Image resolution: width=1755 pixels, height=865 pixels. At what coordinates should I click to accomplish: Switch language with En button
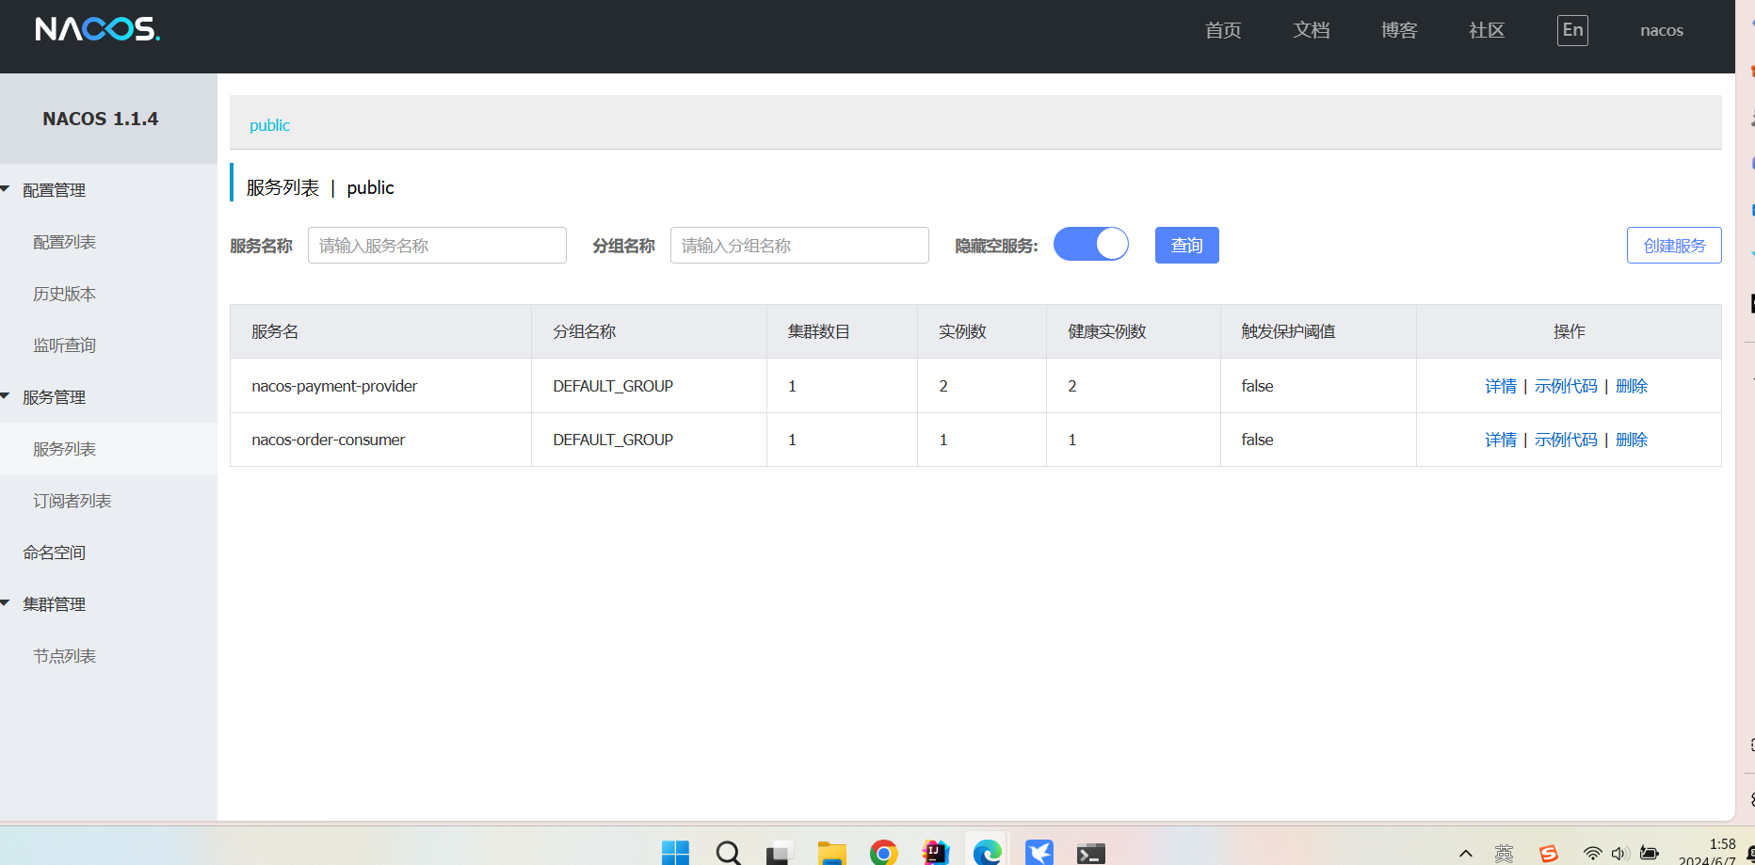(1572, 30)
